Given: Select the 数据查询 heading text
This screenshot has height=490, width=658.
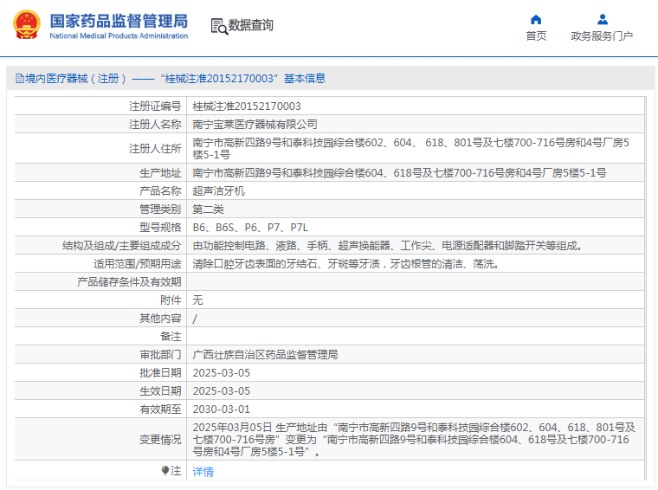Looking at the screenshot, I should tap(251, 26).
